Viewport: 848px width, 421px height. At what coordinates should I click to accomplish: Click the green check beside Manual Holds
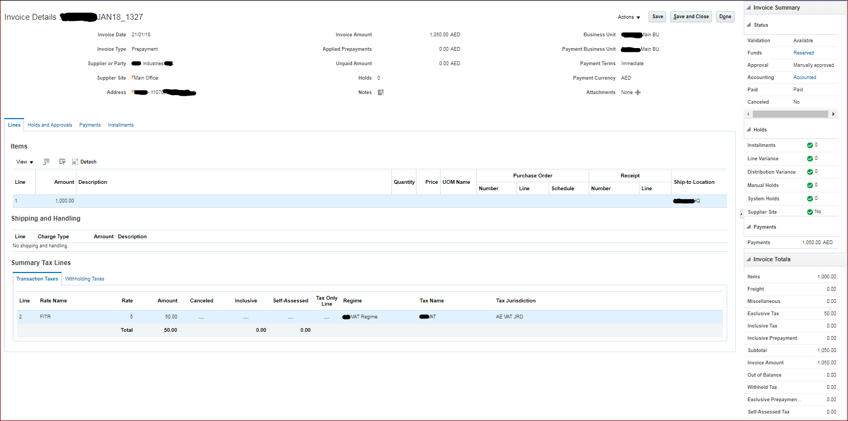point(810,185)
